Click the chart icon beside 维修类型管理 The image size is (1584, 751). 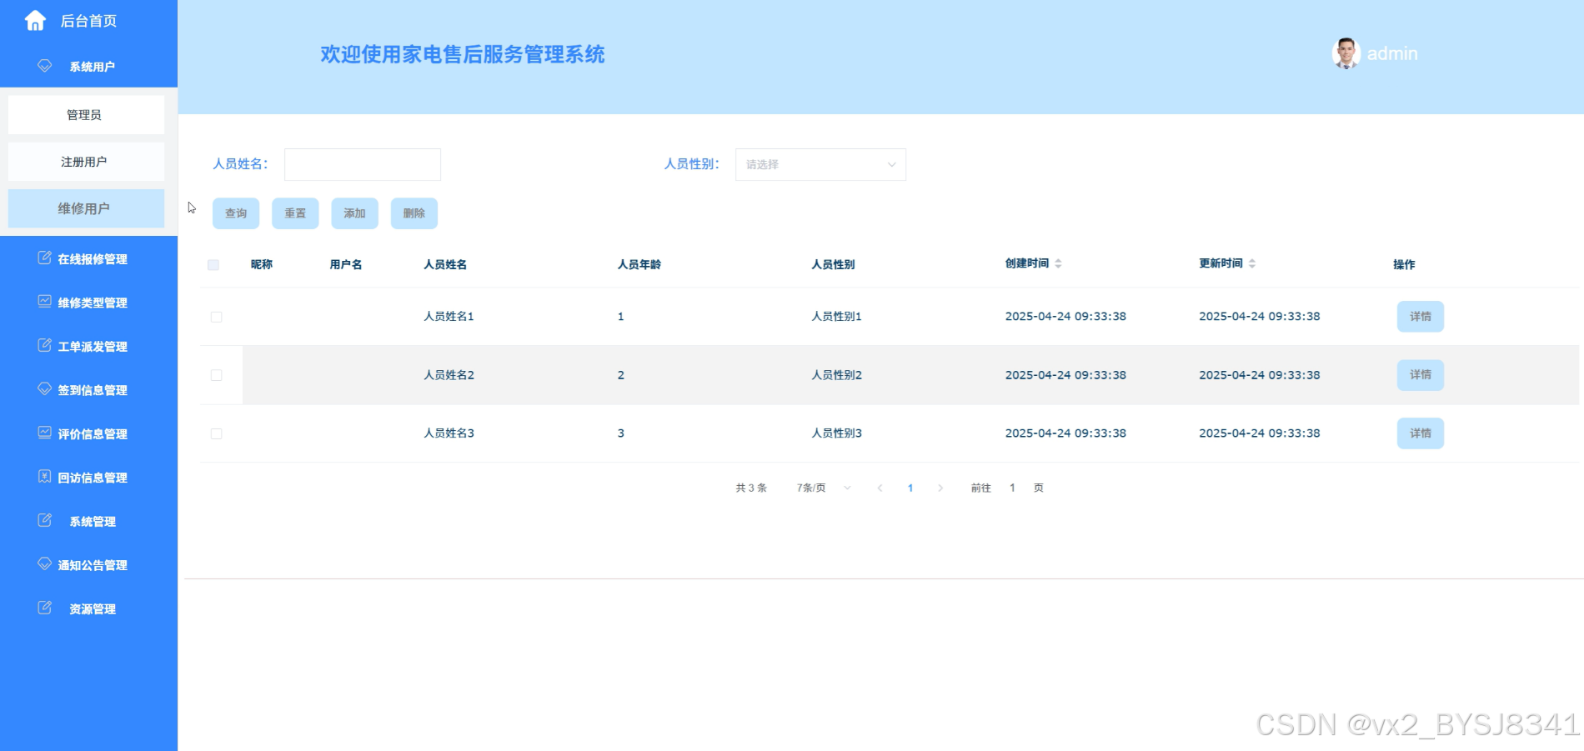(x=45, y=301)
